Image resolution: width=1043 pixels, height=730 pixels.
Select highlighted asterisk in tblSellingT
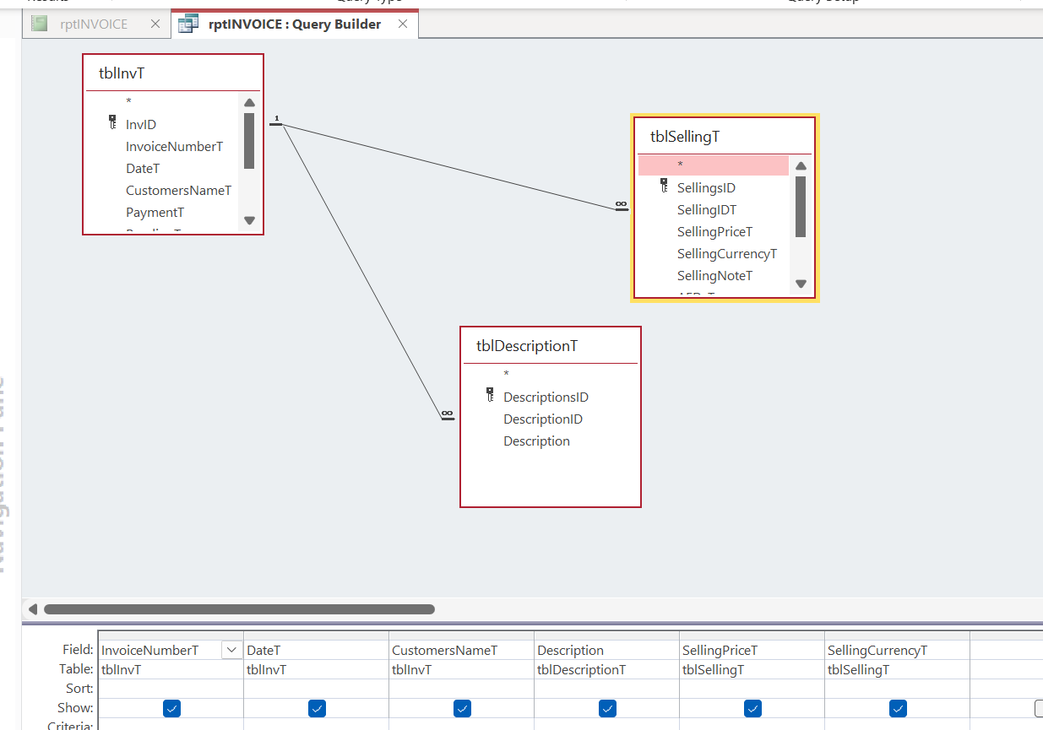[714, 165]
